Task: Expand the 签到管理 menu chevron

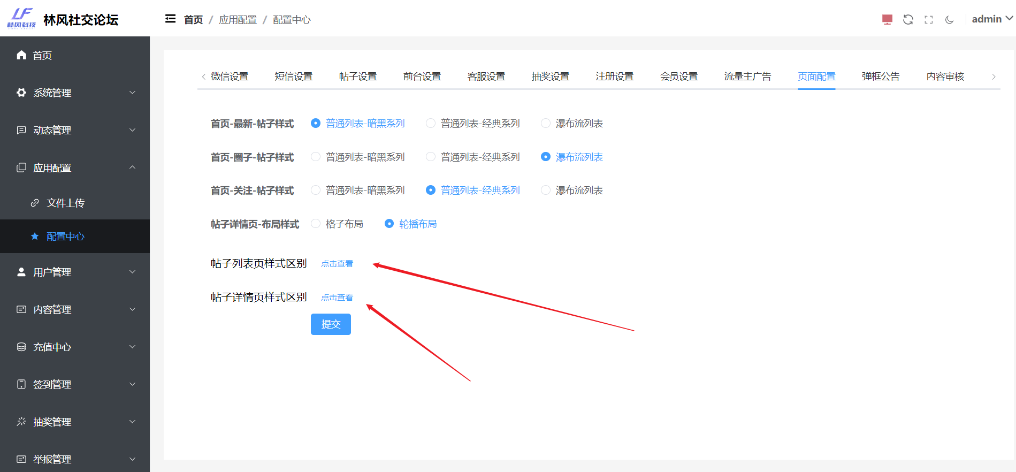Action: point(132,384)
